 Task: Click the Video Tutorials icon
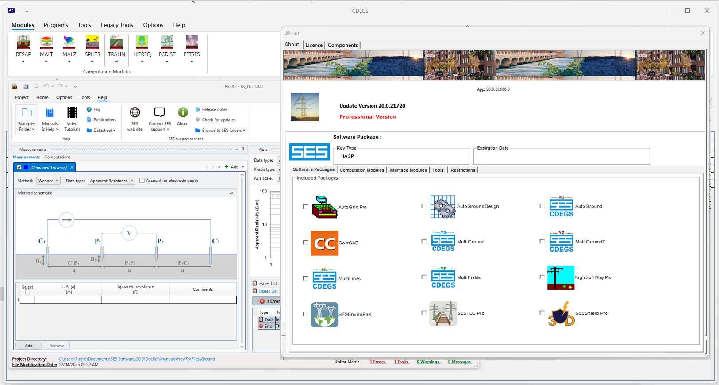pos(72,113)
